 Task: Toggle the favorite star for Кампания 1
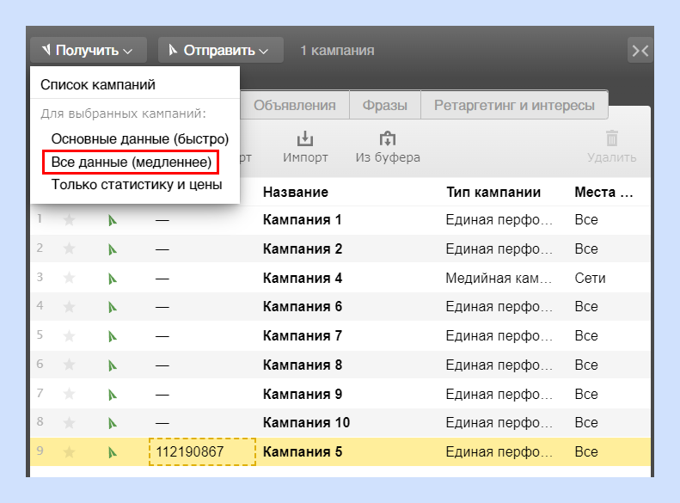(69, 219)
